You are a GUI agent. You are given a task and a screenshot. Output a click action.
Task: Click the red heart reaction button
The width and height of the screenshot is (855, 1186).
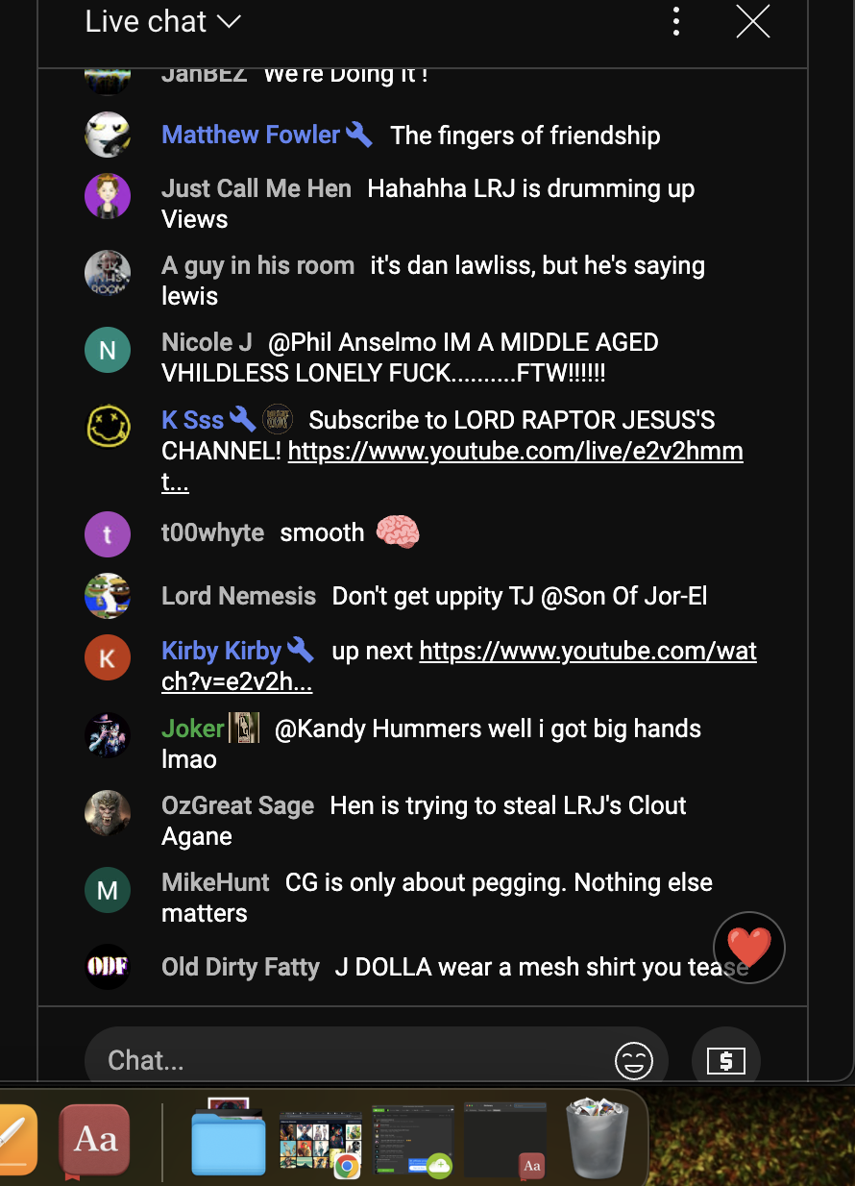point(749,948)
